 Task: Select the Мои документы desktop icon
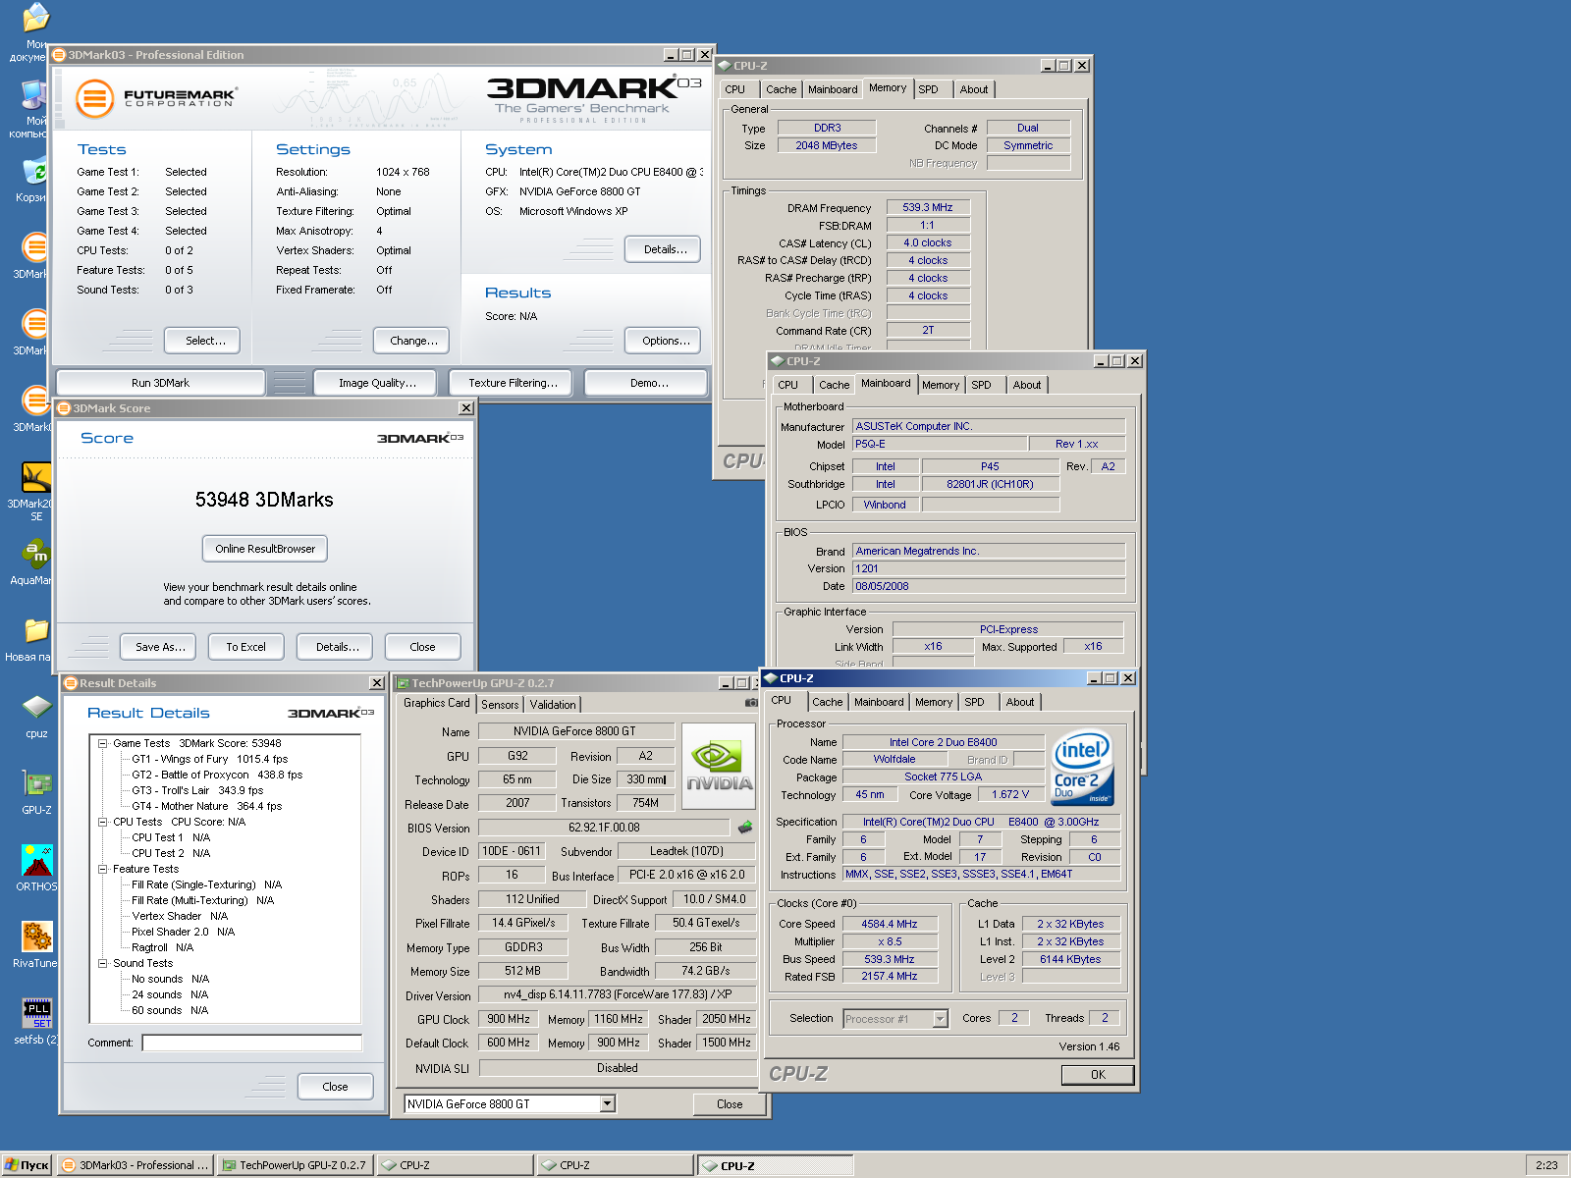33,31
